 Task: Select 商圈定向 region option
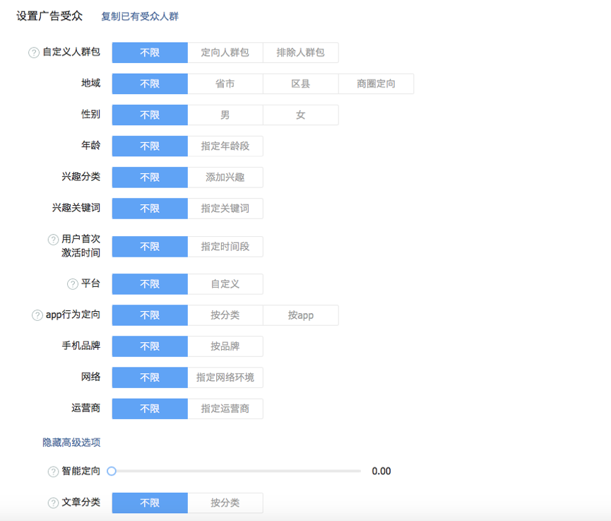376,84
